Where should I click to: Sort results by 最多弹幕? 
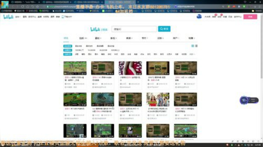click(x=100, y=46)
